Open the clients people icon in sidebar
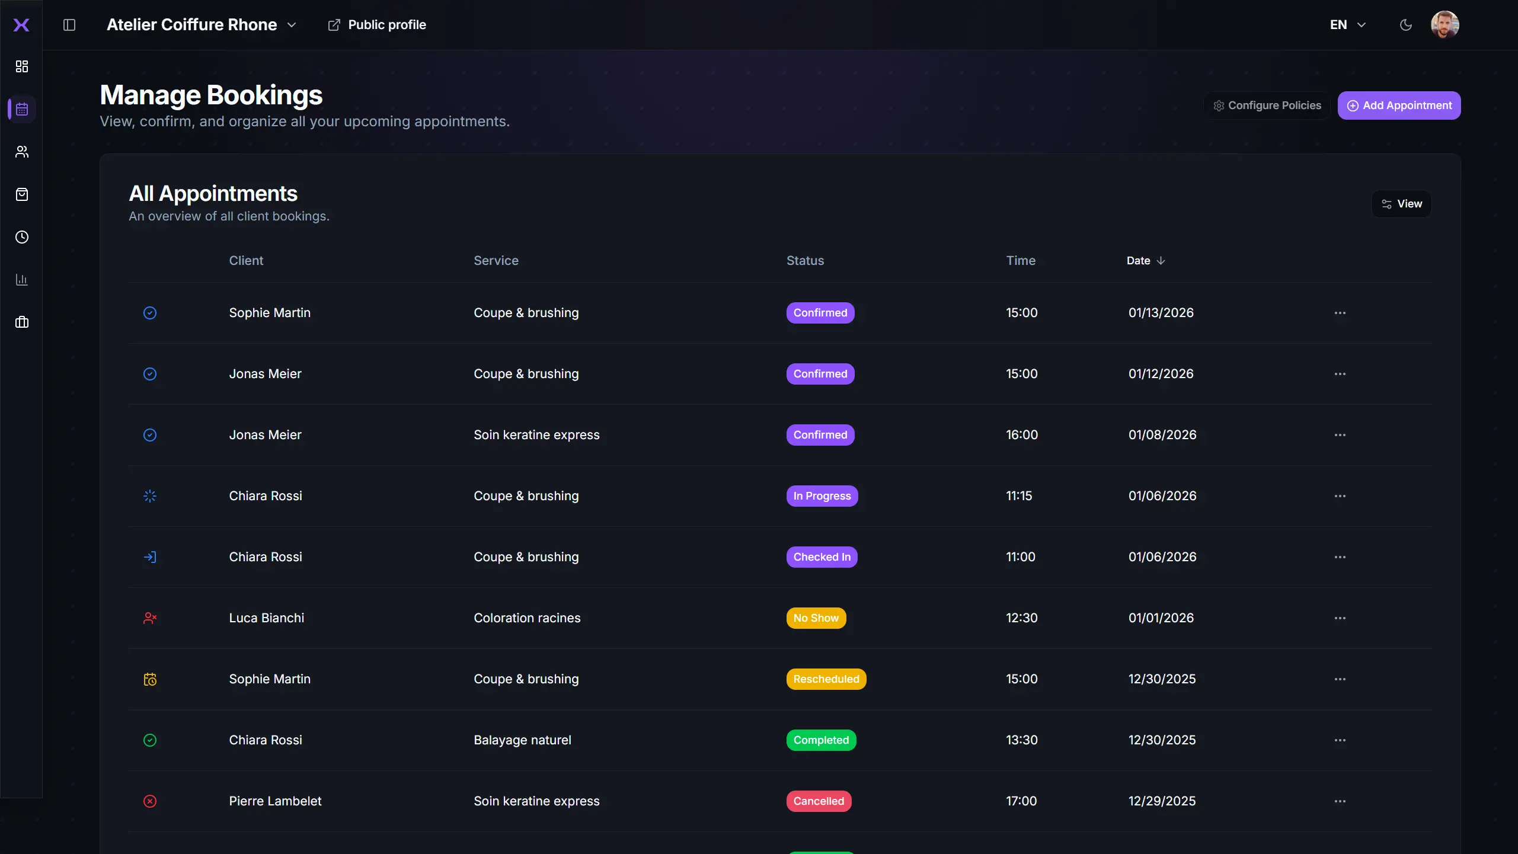Screen dimensions: 1518x854 (22, 152)
